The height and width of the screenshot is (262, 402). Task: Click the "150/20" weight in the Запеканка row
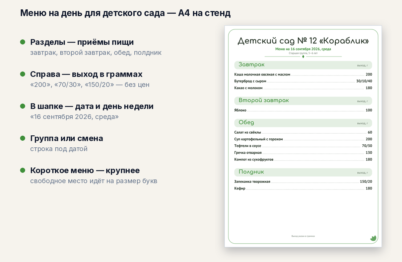(366, 182)
